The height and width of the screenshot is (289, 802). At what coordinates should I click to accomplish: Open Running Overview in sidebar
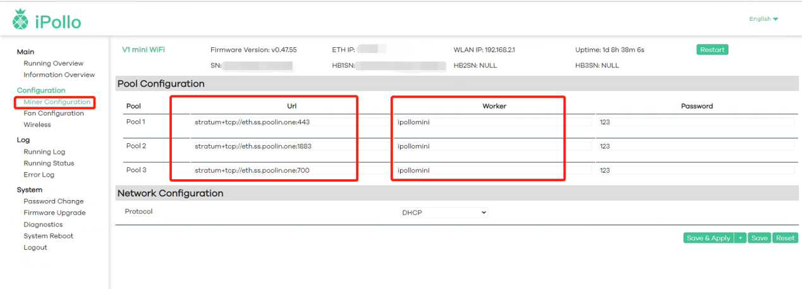[x=53, y=63]
